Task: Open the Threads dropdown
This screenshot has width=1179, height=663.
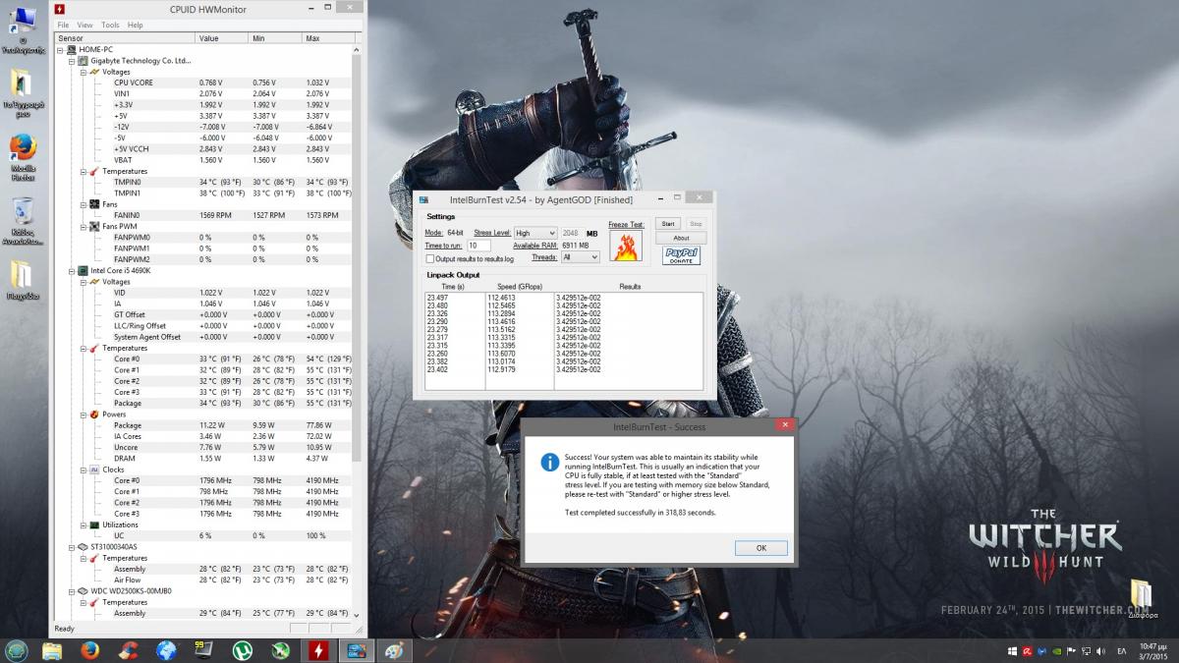Action: pos(580,256)
